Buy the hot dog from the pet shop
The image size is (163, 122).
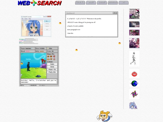[48, 59]
